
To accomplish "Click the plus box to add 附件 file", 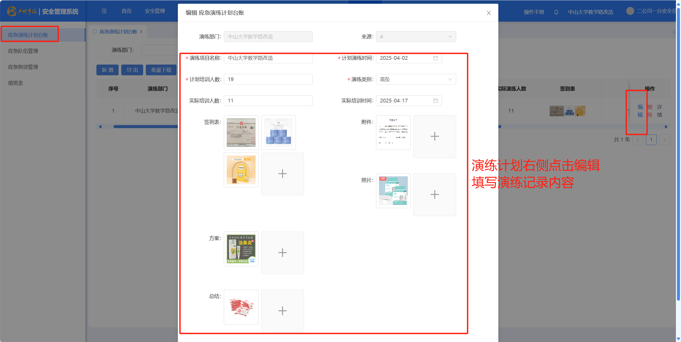I will (435, 136).
